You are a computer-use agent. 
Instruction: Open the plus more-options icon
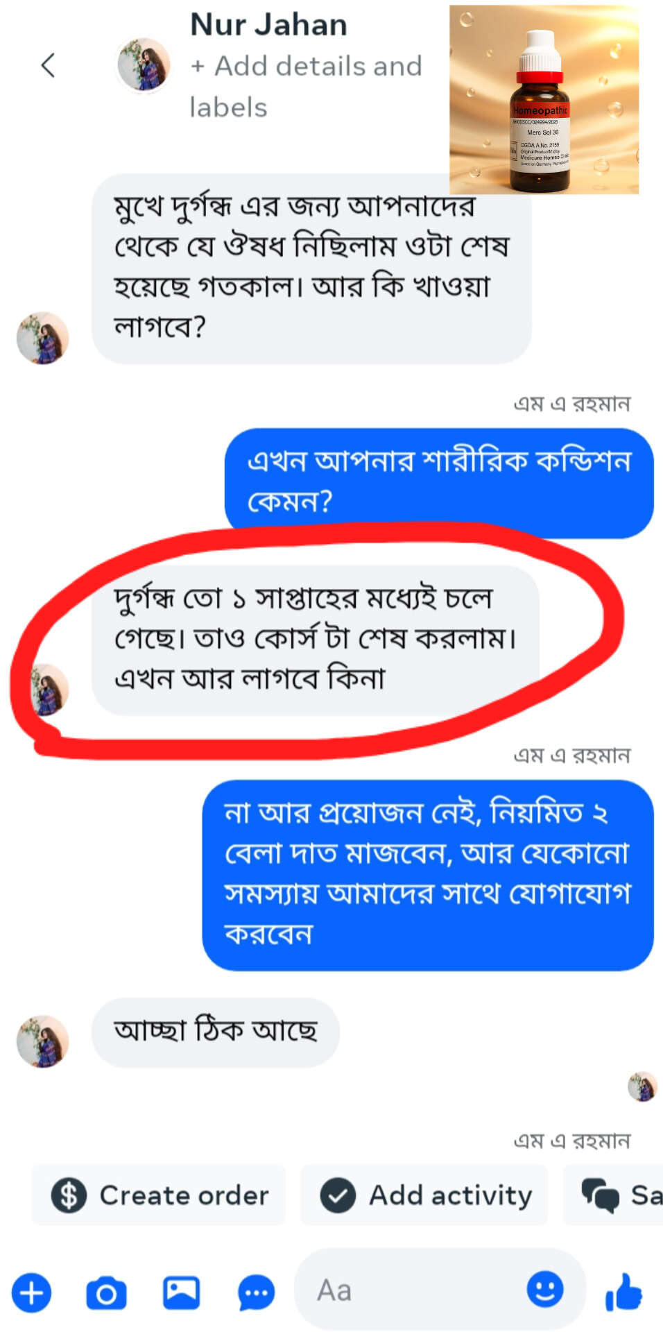[x=31, y=1292]
